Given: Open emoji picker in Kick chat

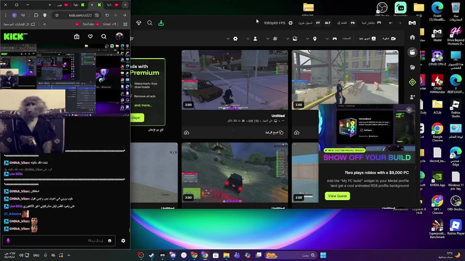Looking at the screenshot, I should point(109,241).
